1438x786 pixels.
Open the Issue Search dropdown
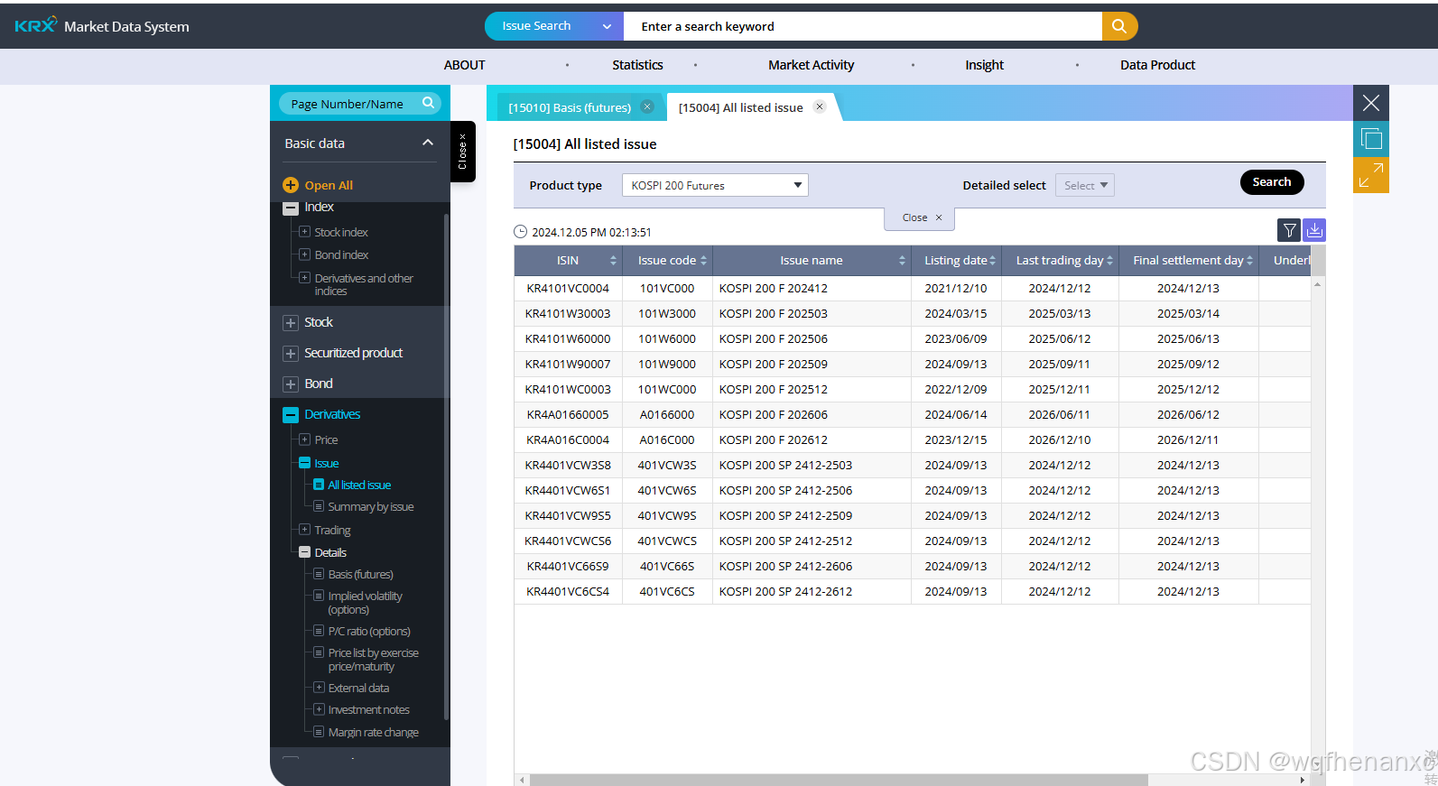point(554,26)
